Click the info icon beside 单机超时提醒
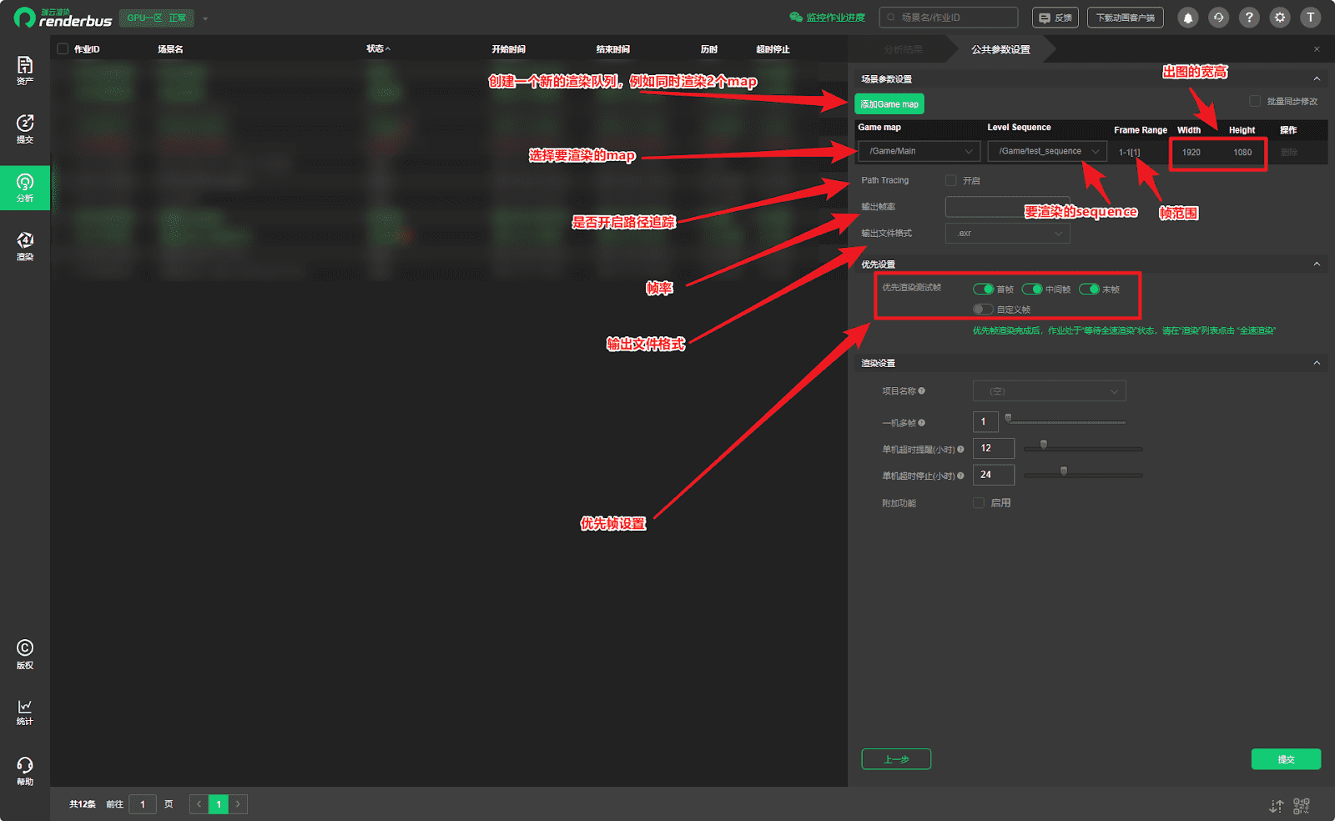The image size is (1335, 821). tap(960, 450)
